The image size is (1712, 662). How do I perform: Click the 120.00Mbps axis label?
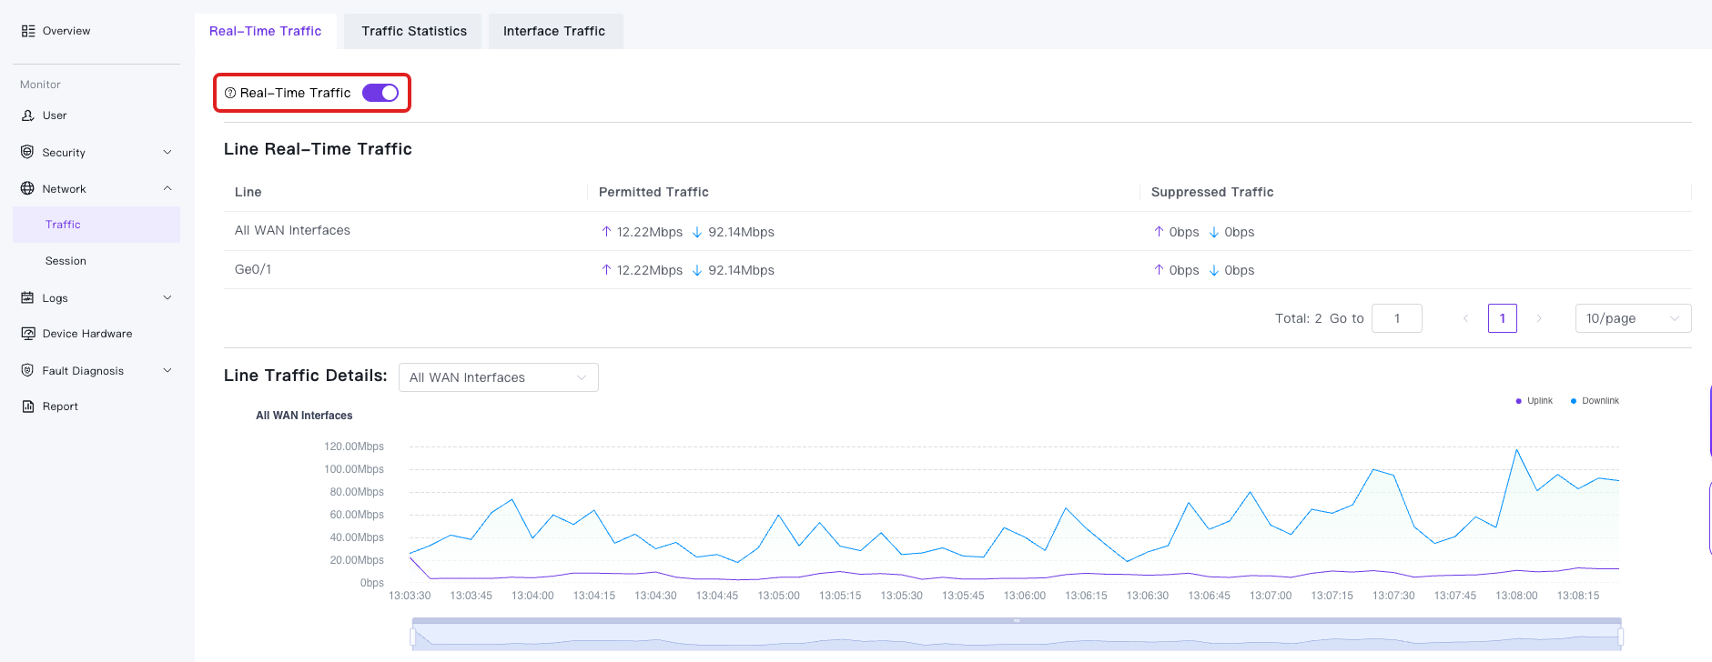point(354,446)
